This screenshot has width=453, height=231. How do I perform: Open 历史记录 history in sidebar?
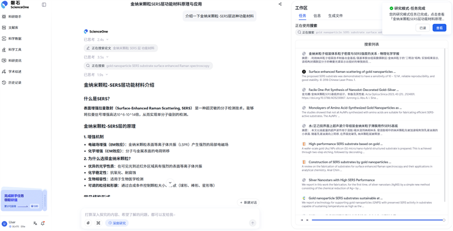point(11,82)
